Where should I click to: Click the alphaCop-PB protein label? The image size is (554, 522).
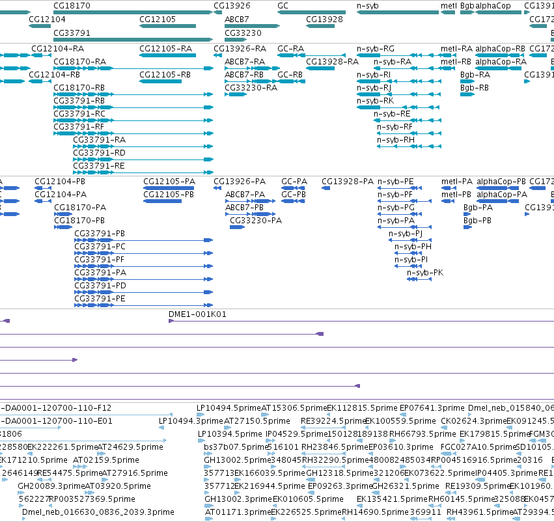point(501,181)
